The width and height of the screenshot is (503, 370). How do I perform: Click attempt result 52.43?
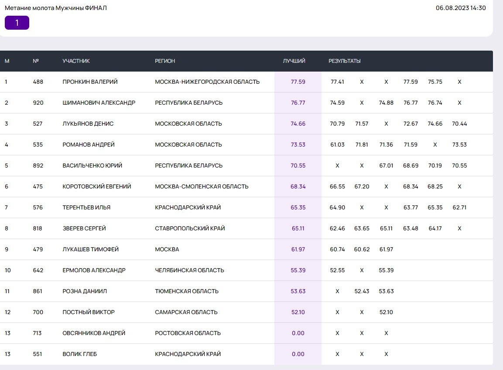[362, 291]
